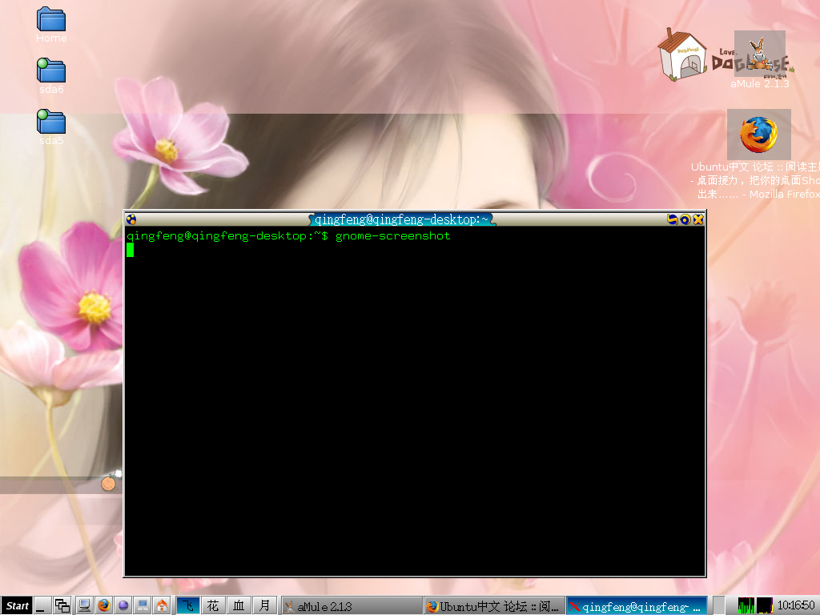Image resolution: width=820 pixels, height=615 pixels.
Task: Switch to workspace 飞
Action: pyautogui.click(x=188, y=605)
